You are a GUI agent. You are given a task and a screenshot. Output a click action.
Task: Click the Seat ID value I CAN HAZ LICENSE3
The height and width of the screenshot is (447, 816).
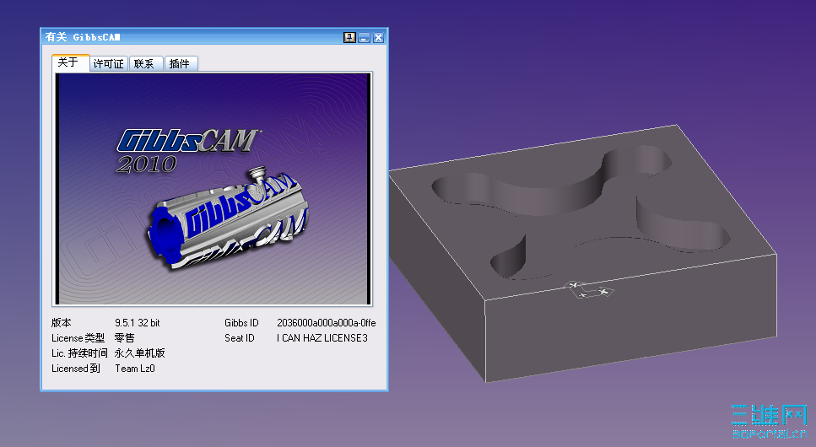point(322,337)
